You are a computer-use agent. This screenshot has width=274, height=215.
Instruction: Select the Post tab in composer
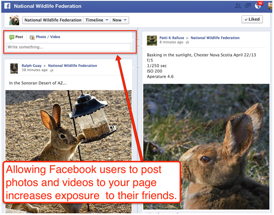pos(16,37)
